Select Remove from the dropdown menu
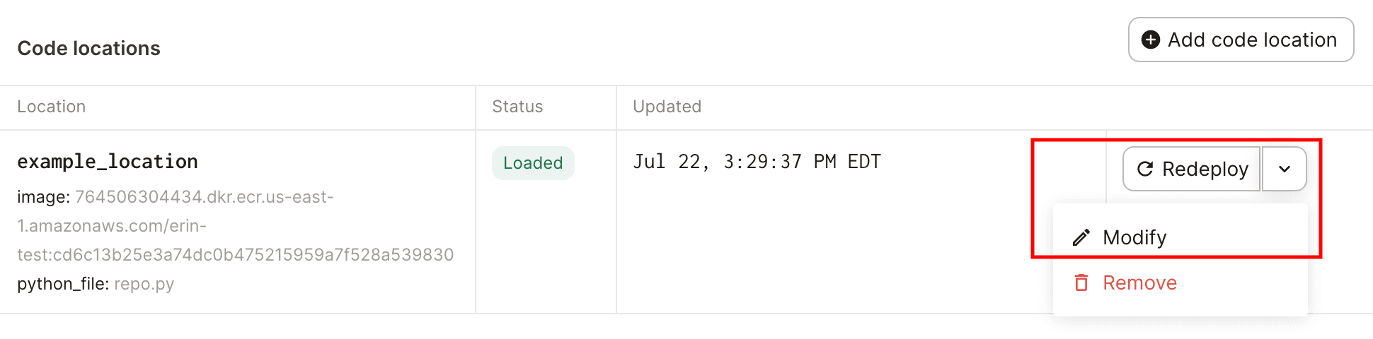1373x339 pixels. [1139, 282]
